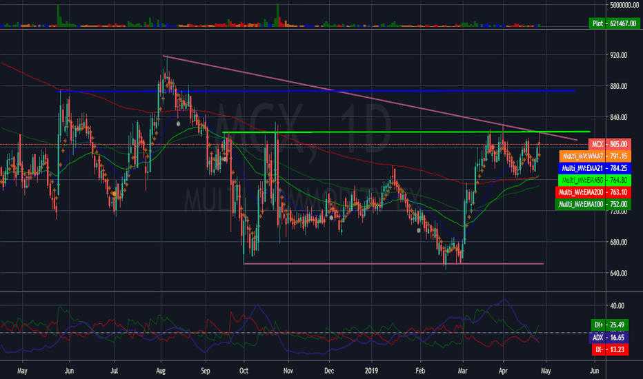Screen dimensions: 643x379
Task: Click the Apr label on time axis
Action: pyautogui.click(x=503, y=371)
